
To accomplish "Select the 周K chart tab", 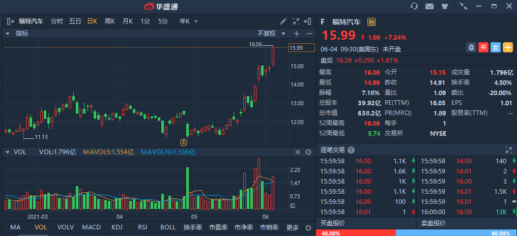I will (x=110, y=21).
